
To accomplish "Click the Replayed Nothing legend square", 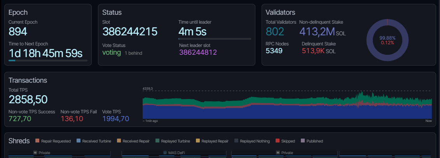I will (x=236, y=141).
